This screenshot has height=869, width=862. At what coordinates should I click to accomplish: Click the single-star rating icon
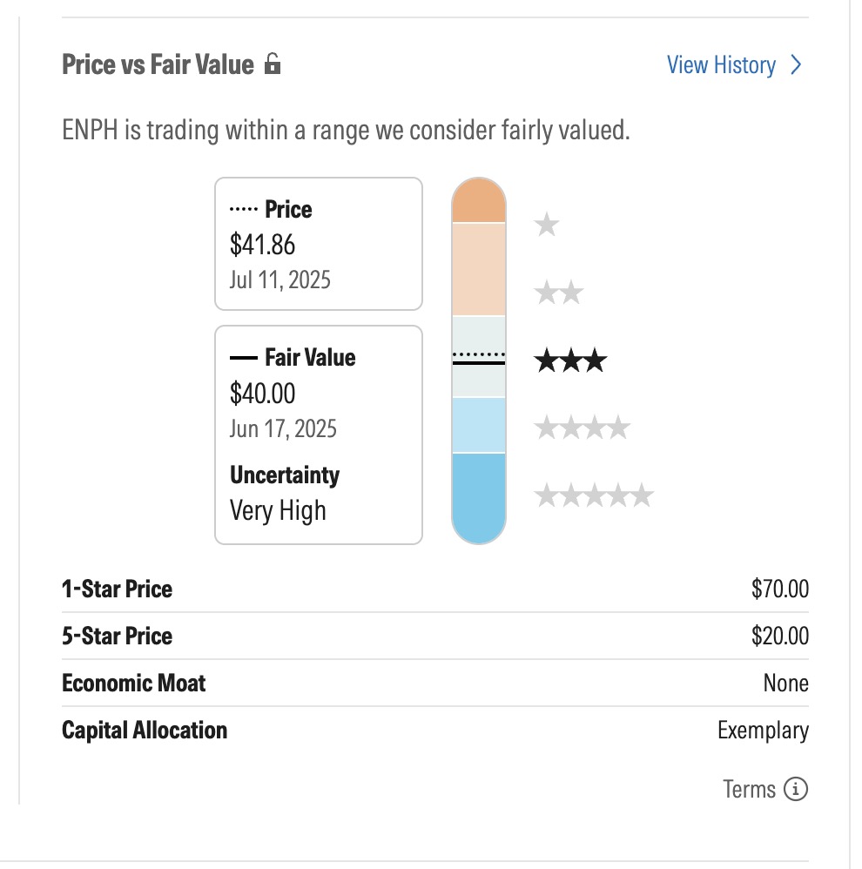[x=547, y=224]
